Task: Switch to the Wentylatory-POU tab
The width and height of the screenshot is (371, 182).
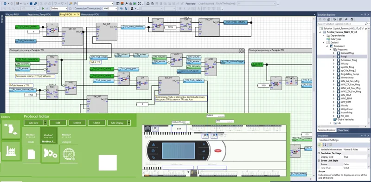Action: point(90,14)
